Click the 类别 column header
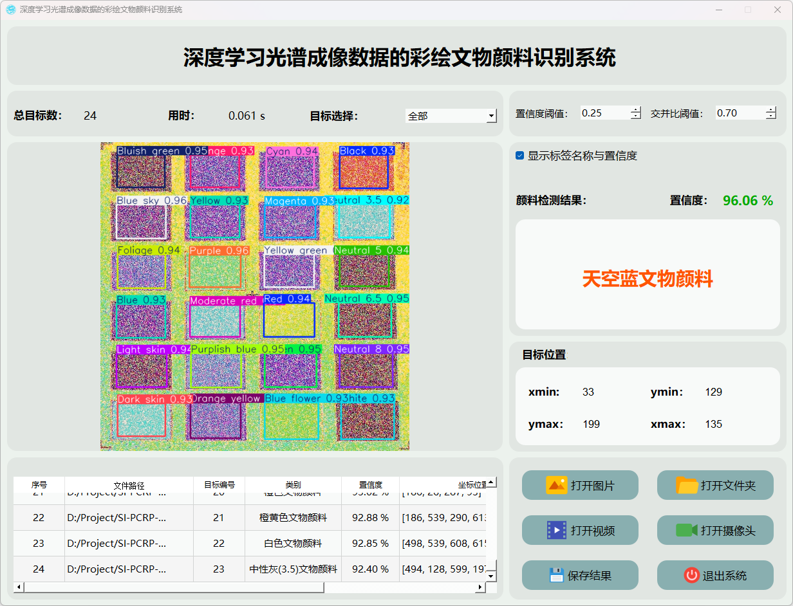 pos(293,485)
